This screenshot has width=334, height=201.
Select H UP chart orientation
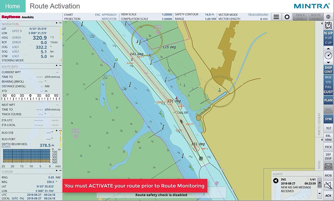pyautogui.click(x=328, y=38)
